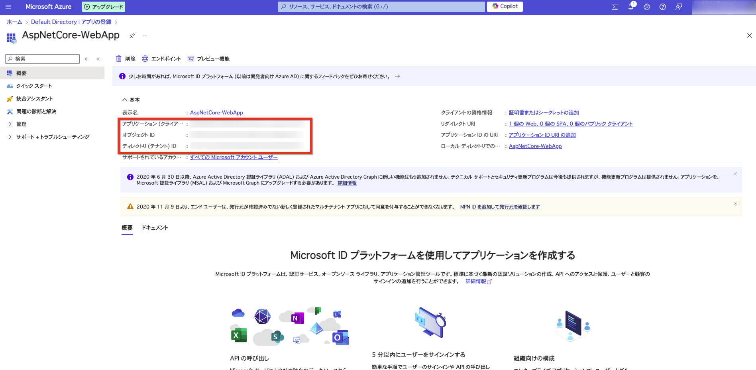Click the エンドポイント toolbar button
This screenshot has width=756, height=370.
point(161,59)
